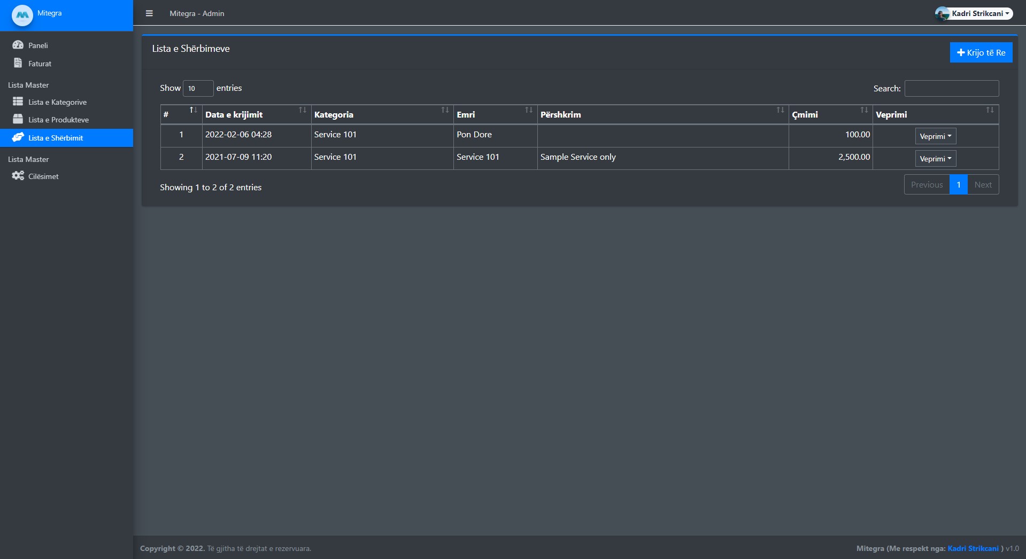Click the Lista e Kategorive icon
Image resolution: width=1026 pixels, height=559 pixels.
18,102
